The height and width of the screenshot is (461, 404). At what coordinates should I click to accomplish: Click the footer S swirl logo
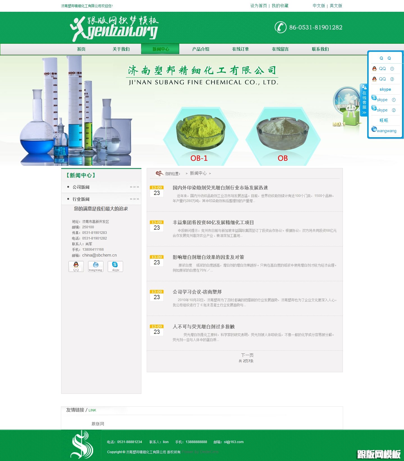pos(82,444)
